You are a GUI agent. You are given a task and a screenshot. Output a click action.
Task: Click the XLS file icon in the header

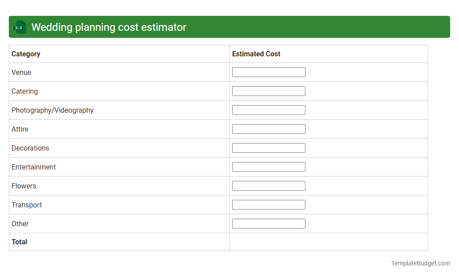pos(19,27)
